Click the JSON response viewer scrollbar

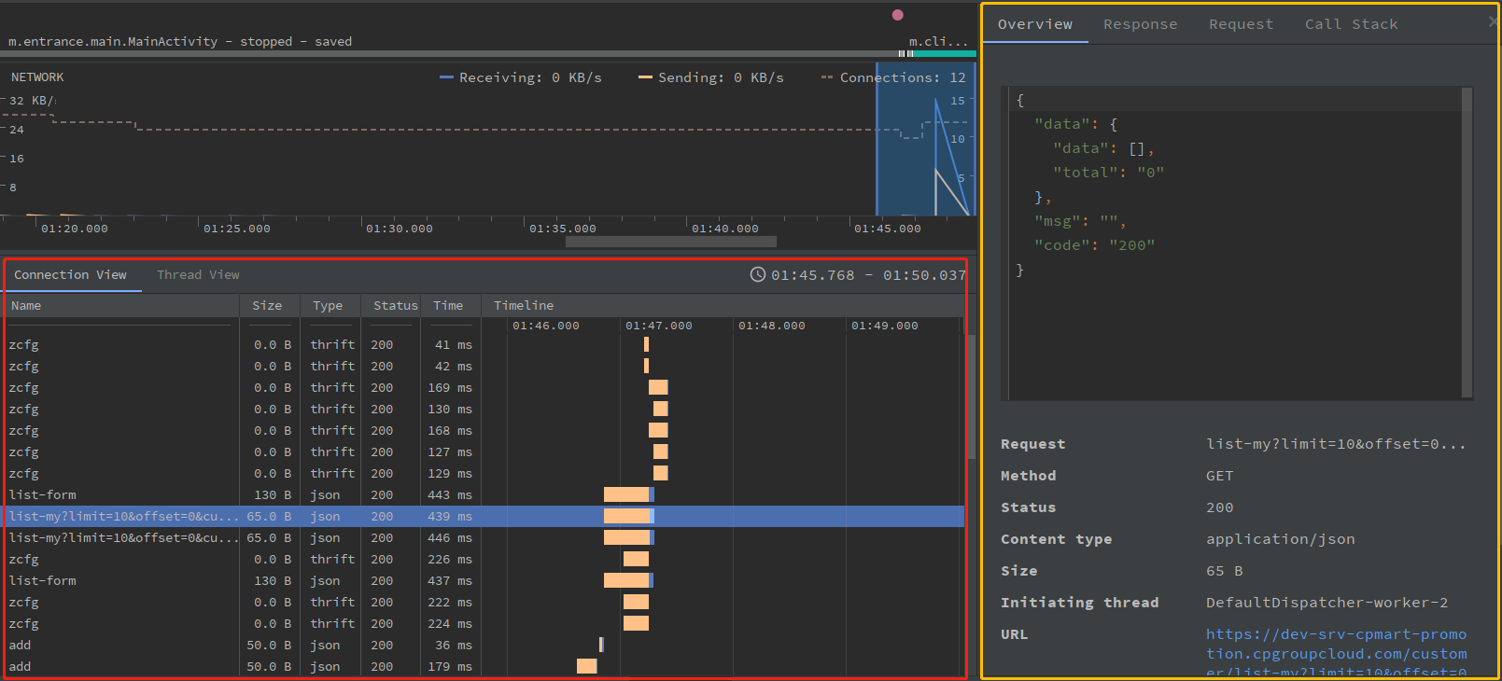[1467, 242]
